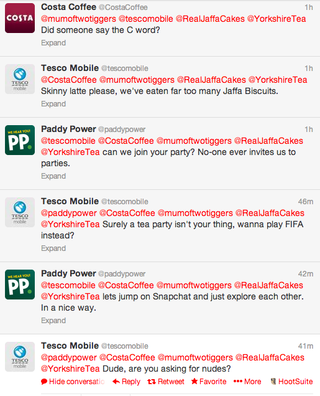Expand the Skinny latte tweet
320x396 pixels.
53,104
